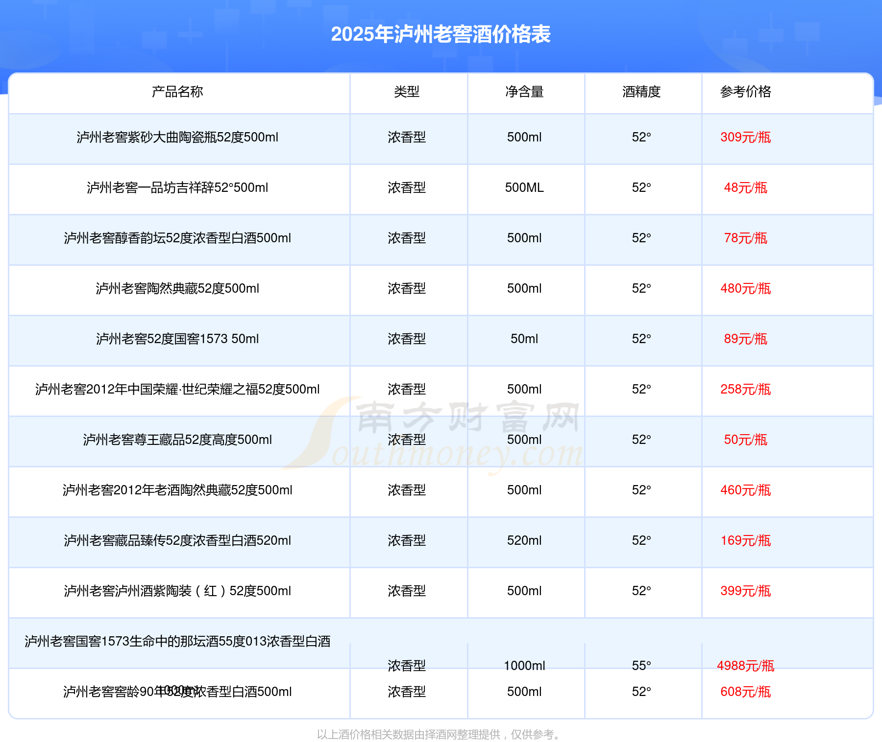Select the price "460元/瓶"
Screen dimensions: 882x742
click(x=746, y=490)
